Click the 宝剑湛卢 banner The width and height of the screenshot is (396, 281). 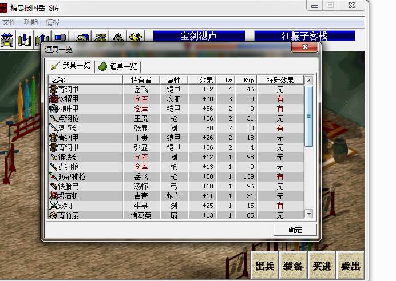pos(199,36)
